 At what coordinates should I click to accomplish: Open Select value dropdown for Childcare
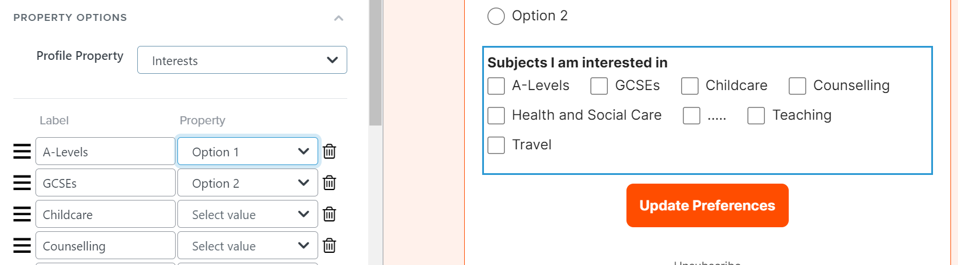click(x=248, y=214)
